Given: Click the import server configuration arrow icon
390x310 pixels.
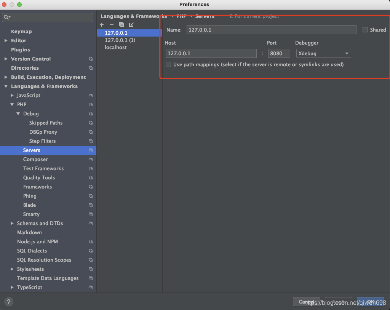Looking at the screenshot, I should coord(131,24).
